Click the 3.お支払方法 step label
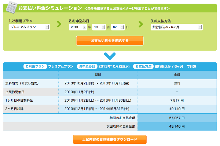220x146 pixels. pyautogui.click(x=161, y=21)
